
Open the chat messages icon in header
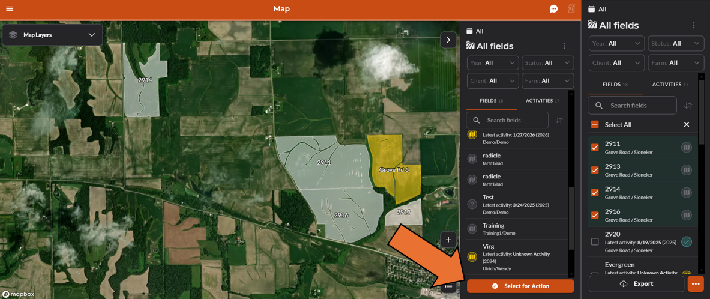coord(553,8)
